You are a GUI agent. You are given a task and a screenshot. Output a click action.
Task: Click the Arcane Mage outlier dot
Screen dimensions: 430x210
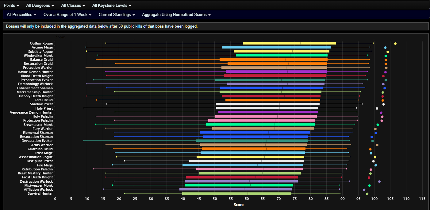click(385, 48)
